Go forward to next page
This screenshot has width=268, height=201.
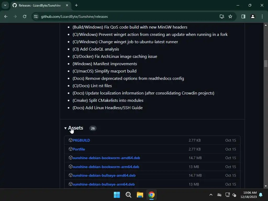(x=15, y=16)
